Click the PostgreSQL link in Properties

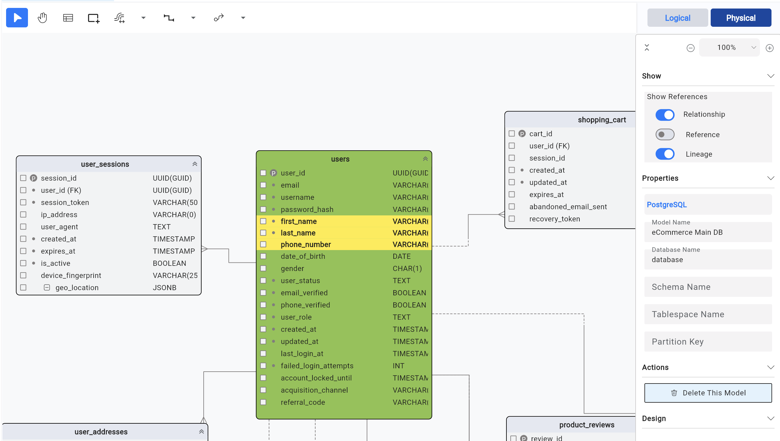click(x=666, y=204)
